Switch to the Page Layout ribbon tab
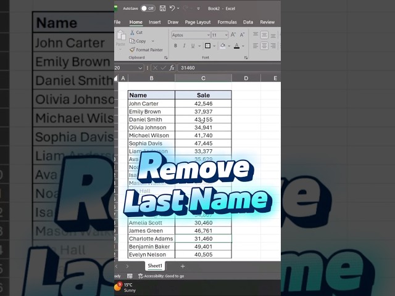Viewport: 395px width, 296px height. 197,22
